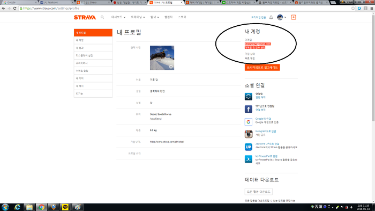375x211 pixels.
Task: Select 내 프로필 in the settings sidebar
Action: pyautogui.click(x=93, y=33)
